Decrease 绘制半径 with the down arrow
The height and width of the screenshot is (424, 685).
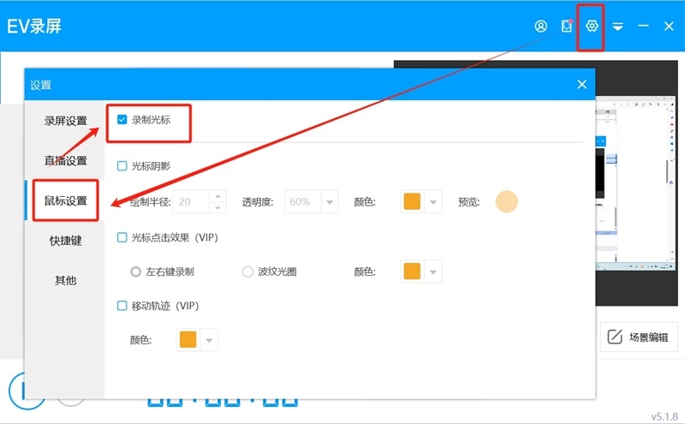point(217,207)
